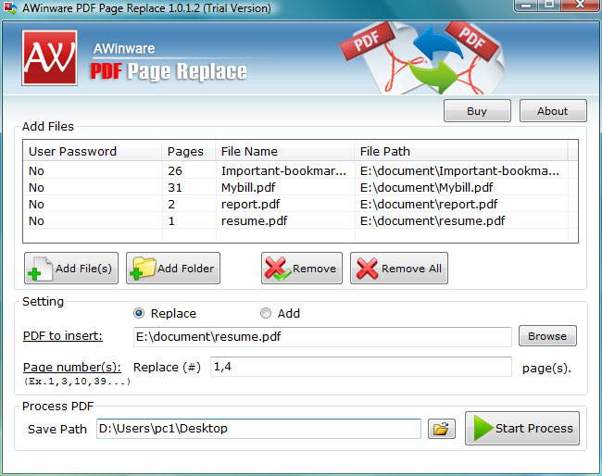Screen dimensions: 602x476
Task: Open the About dialog
Action: tap(553, 111)
